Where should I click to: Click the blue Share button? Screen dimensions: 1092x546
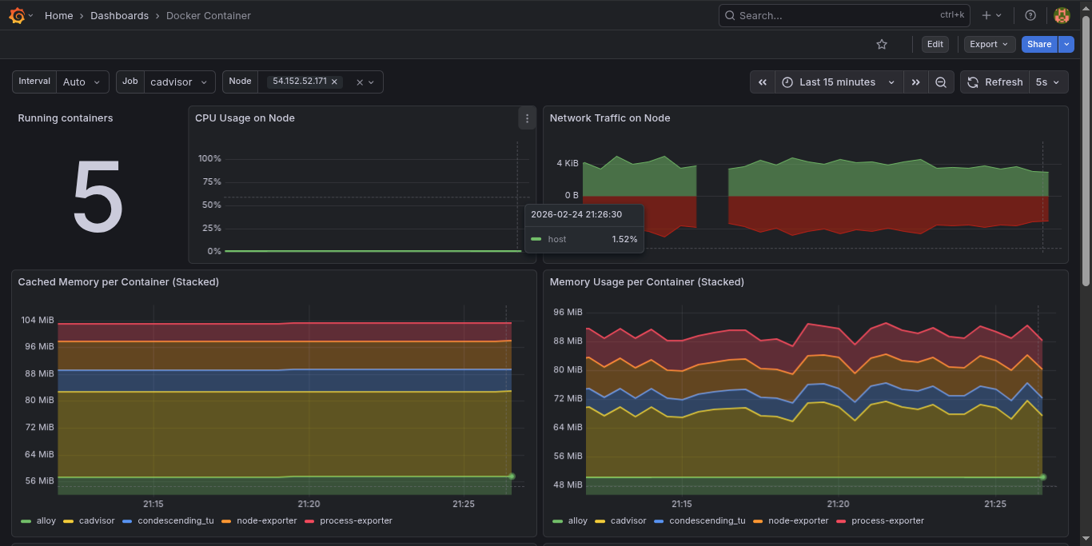pyautogui.click(x=1038, y=44)
